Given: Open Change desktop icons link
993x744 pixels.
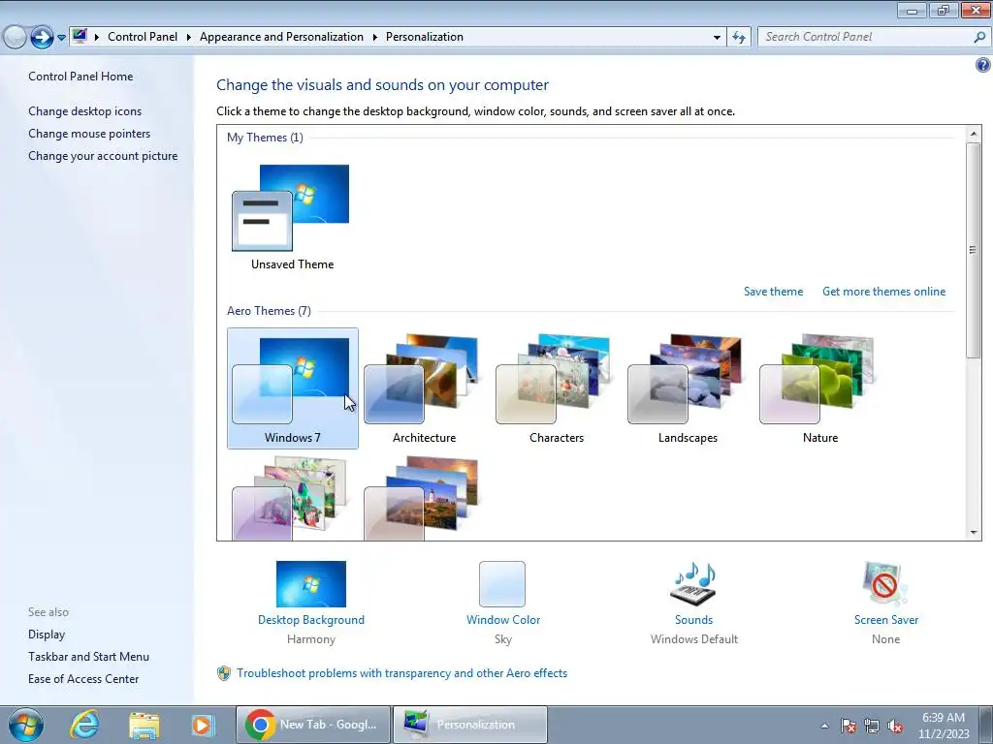Looking at the screenshot, I should tap(85, 111).
